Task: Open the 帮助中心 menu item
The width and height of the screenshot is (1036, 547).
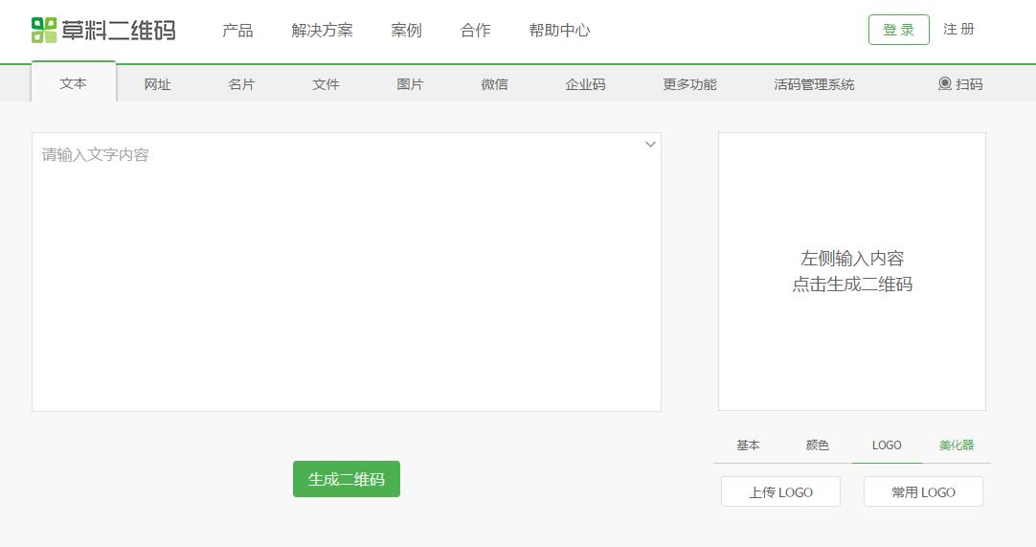Action: click(x=559, y=30)
